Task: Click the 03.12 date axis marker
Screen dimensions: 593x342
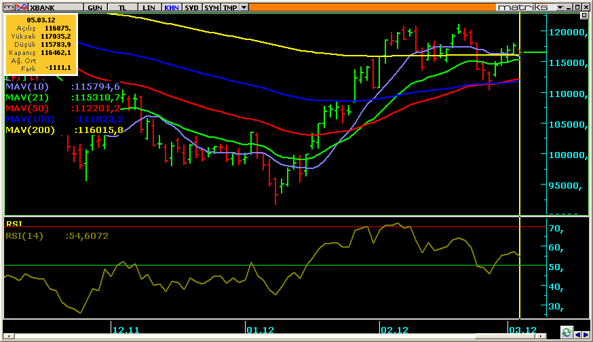Action: (522, 330)
